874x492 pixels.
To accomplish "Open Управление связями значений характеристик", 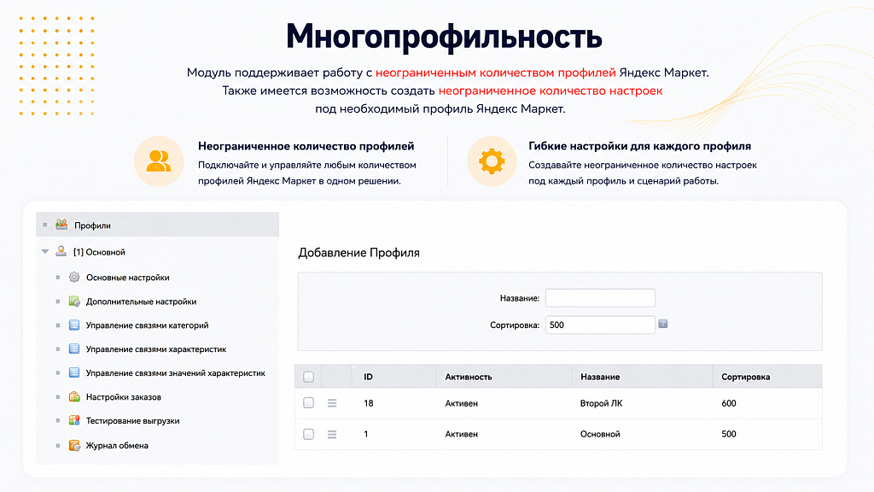I will coord(176,373).
